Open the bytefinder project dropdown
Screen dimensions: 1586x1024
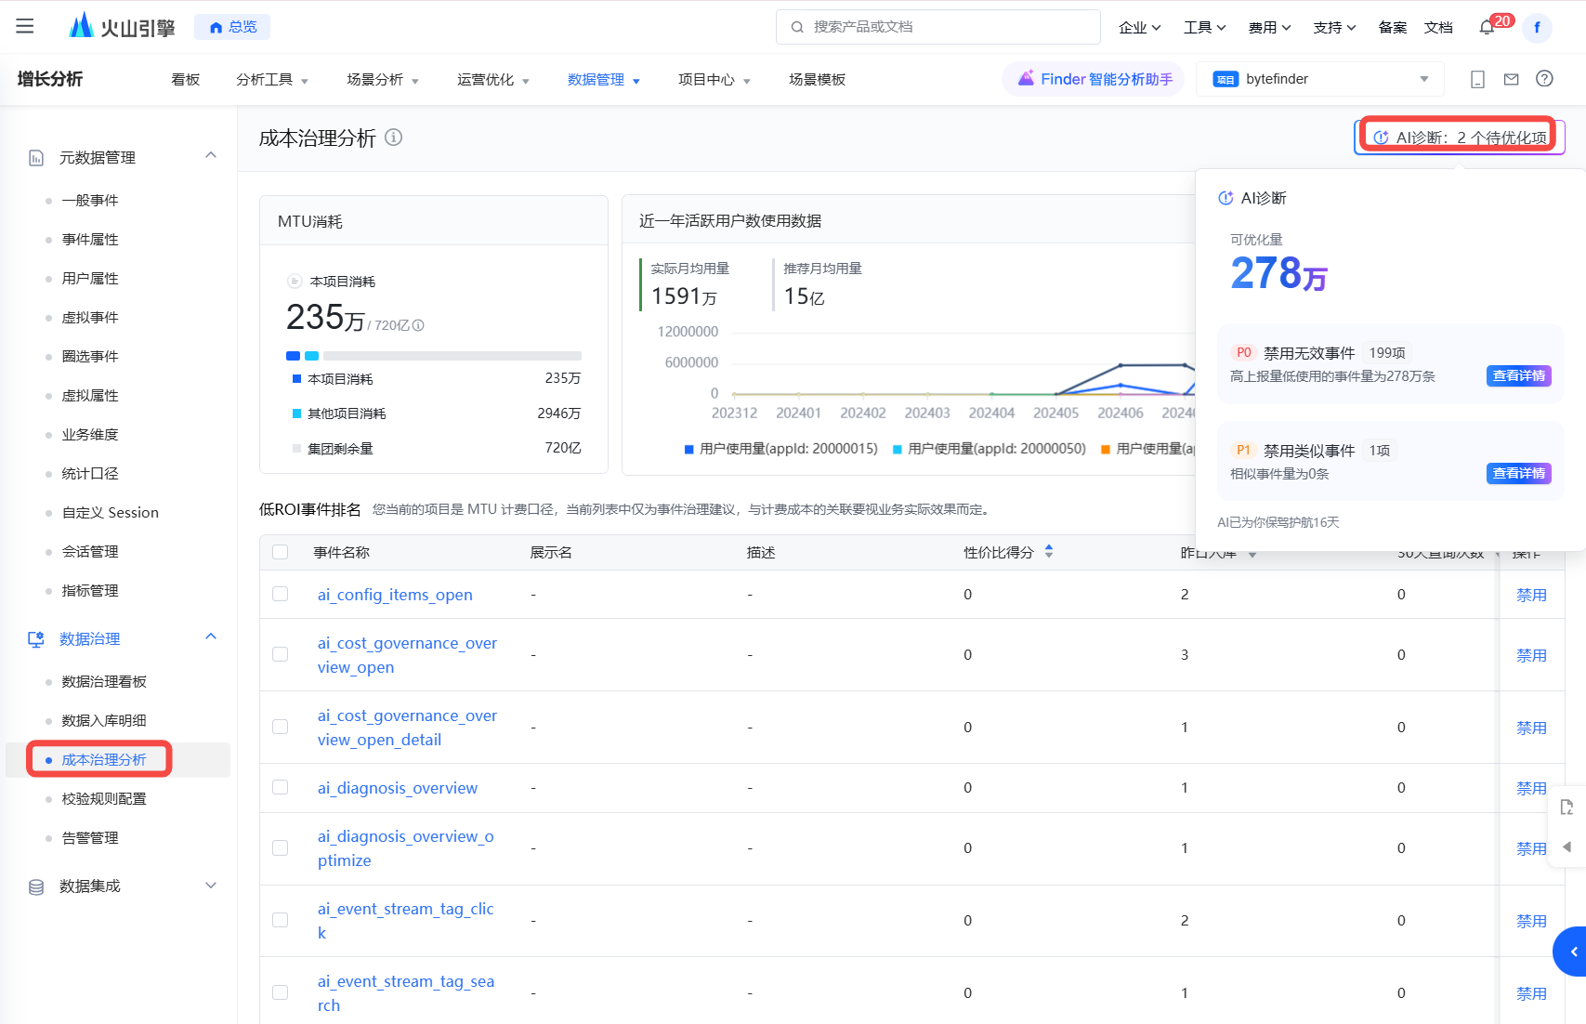pyautogui.click(x=1319, y=79)
